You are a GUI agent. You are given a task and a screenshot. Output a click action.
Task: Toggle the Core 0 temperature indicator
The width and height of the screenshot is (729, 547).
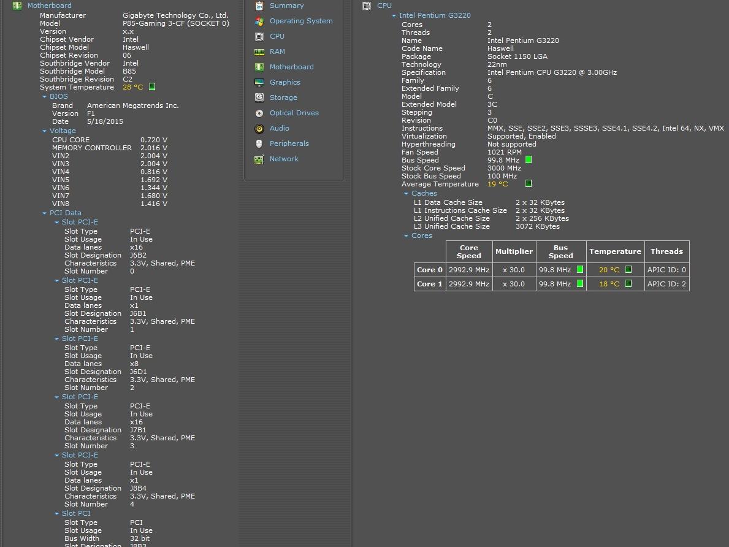point(628,270)
